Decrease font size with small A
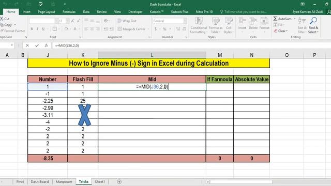Image resolution: width=331 pixels, height=186 pixels. click(78, 21)
